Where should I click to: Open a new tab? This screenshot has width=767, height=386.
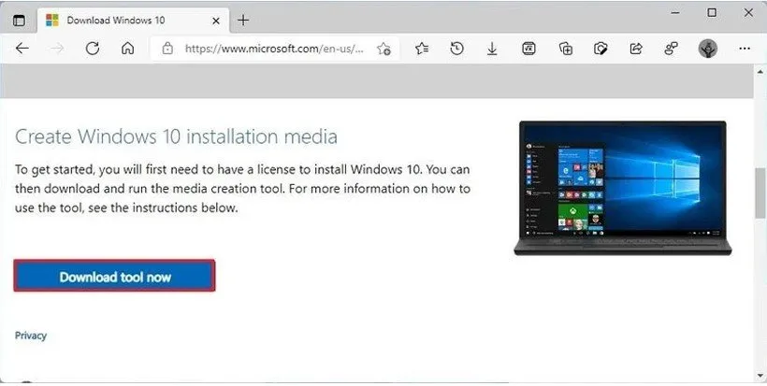click(x=243, y=20)
